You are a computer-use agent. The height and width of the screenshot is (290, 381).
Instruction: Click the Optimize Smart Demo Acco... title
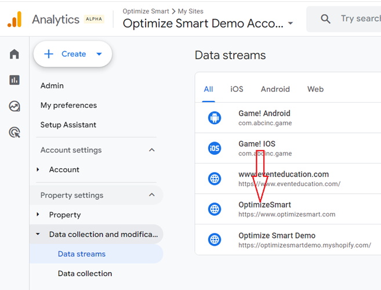pyautogui.click(x=203, y=24)
